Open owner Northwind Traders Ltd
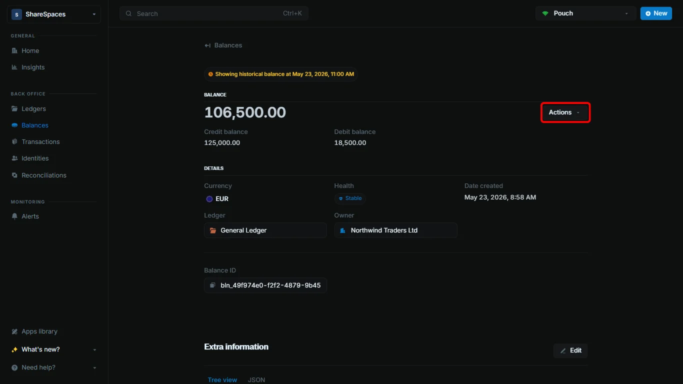Viewport: 683px width, 384px height. [x=396, y=230]
